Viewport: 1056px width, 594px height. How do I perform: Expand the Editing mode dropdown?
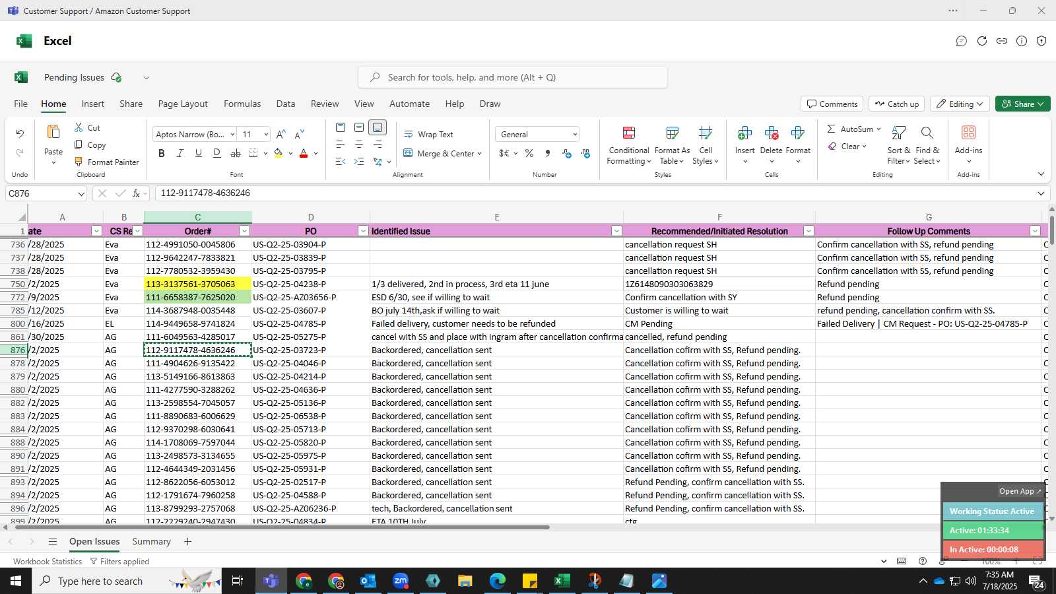pyautogui.click(x=960, y=104)
